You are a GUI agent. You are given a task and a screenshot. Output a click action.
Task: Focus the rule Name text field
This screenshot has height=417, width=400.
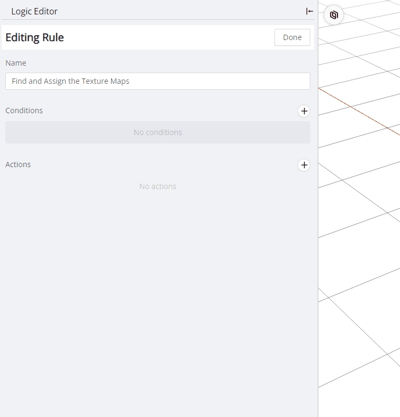tap(158, 81)
